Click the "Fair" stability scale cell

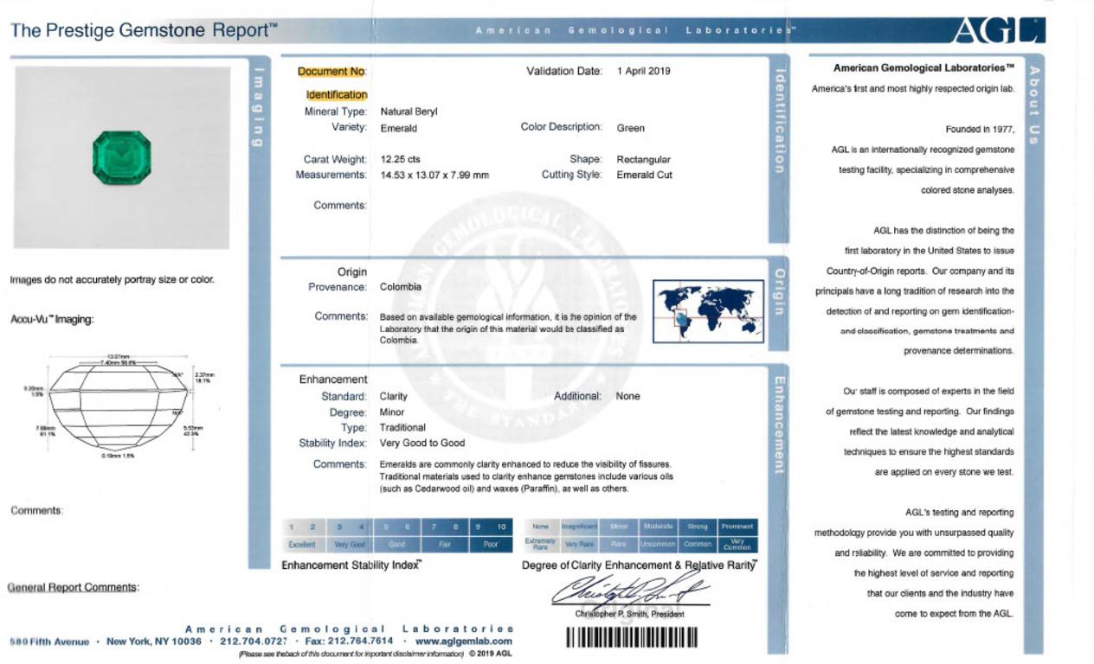pos(444,545)
